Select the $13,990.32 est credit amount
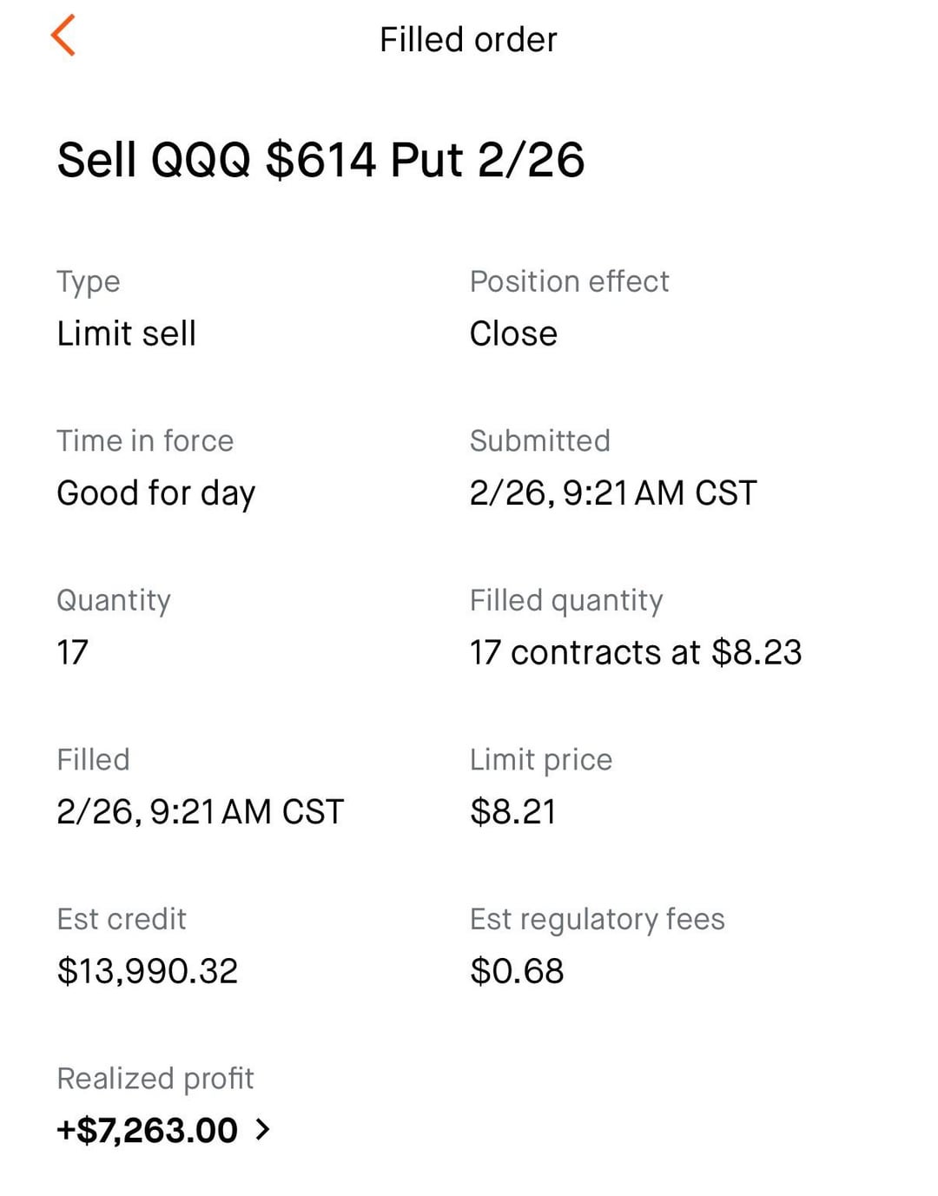Screen dimensions: 938x1196 coord(147,971)
